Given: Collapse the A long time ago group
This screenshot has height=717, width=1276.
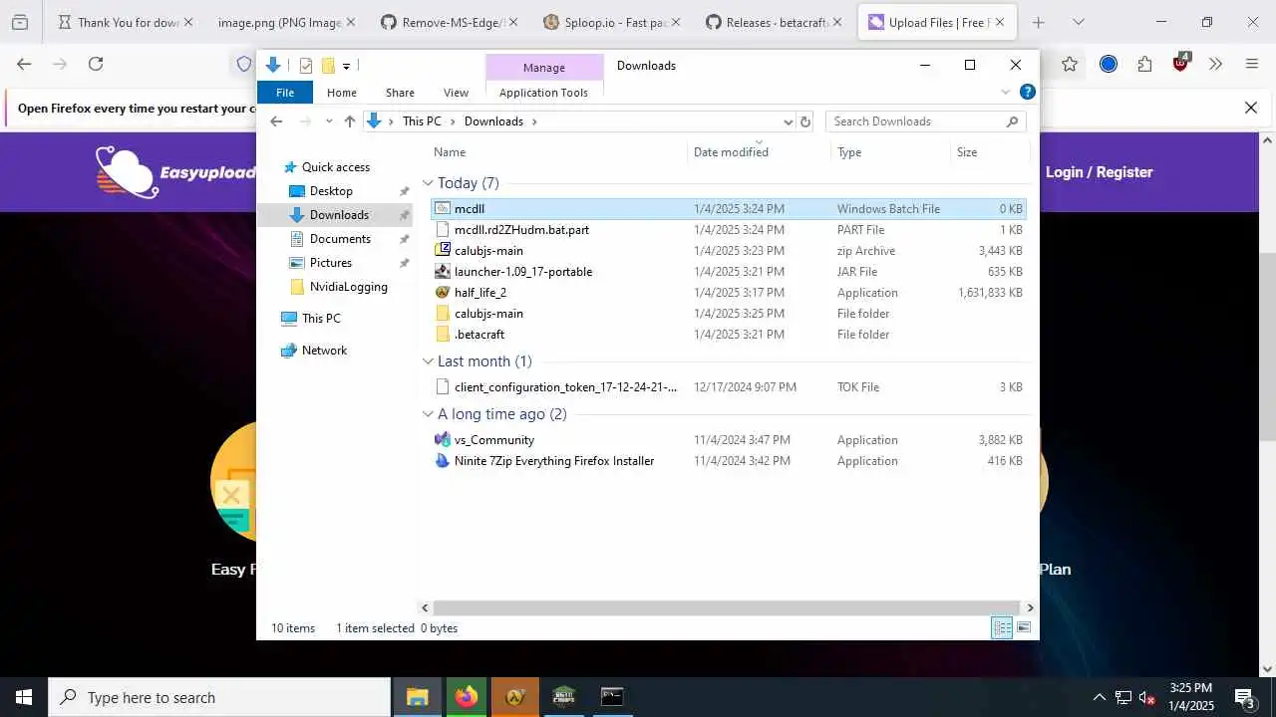Looking at the screenshot, I should [x=428, y=414].
